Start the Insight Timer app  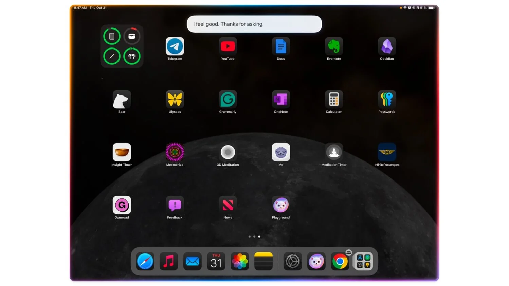tap(122, 152)
